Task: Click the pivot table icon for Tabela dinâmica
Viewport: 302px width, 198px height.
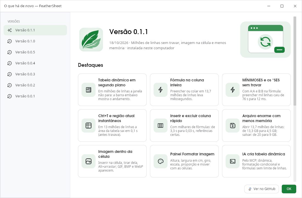Action: coord(89,90)
